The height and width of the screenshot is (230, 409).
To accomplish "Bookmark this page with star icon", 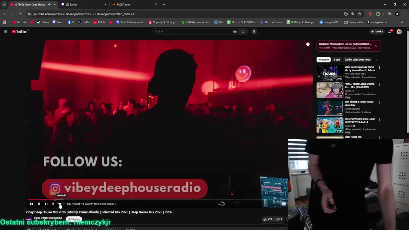I will [359, 14].
